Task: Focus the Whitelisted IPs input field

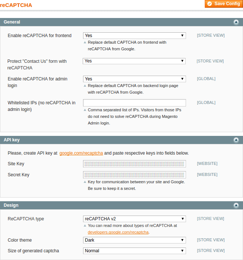Action: pos(135,103)
